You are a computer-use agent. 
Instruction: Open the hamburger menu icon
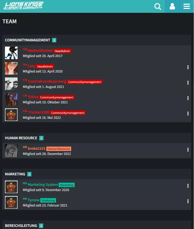tap(187, 7)
